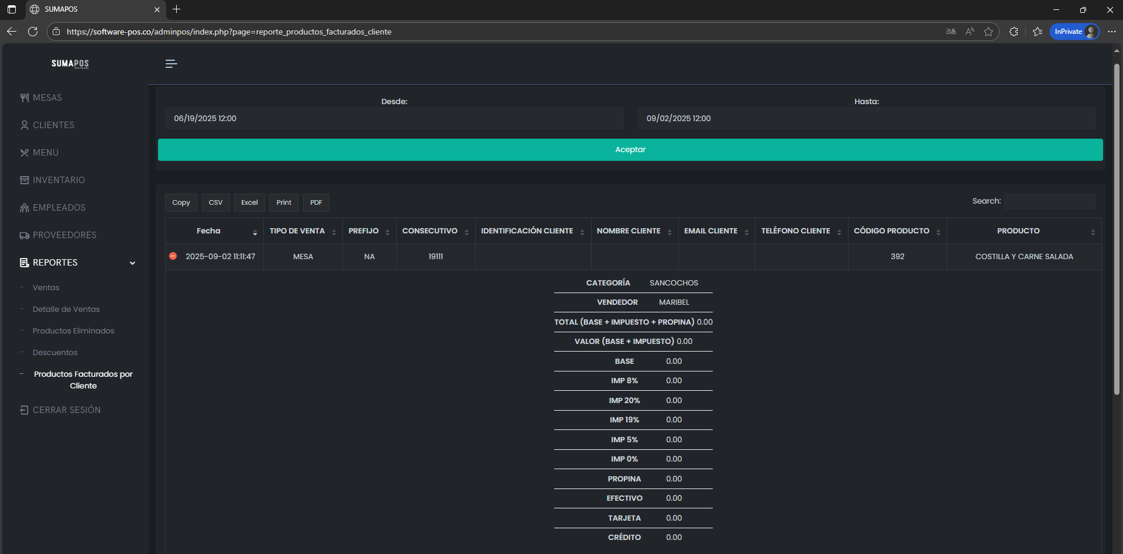Select Productos Eliminados report

73,331
